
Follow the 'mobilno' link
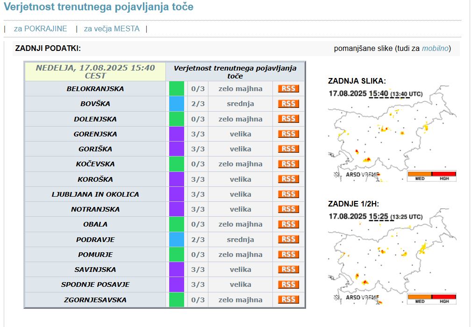pos(435,49)
